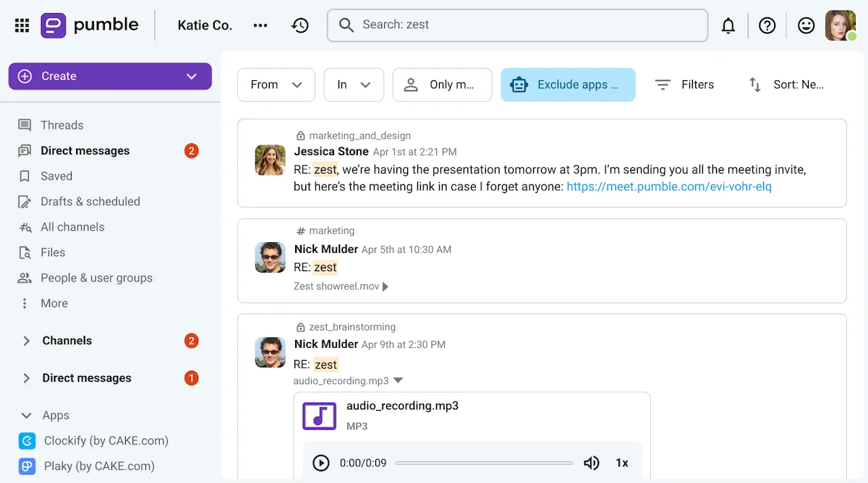Collapse the audio_recording.mp3 attachment arrow
This screenshot has width=868, height=483.
tap(398, 380)
